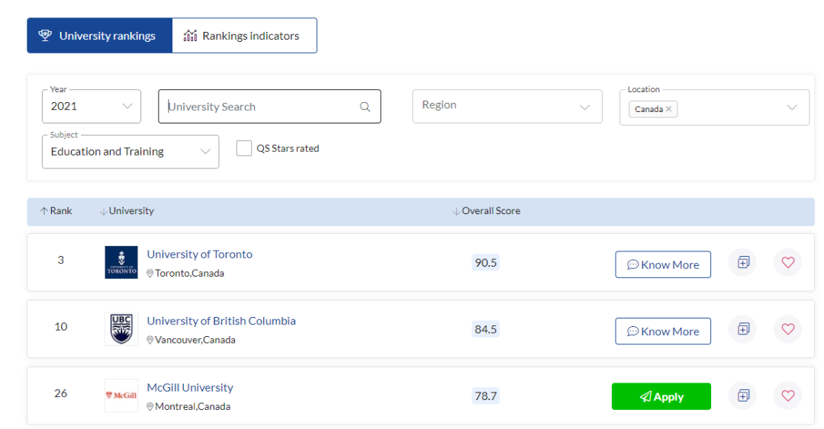
Task: Expand the Location dropdown arrow
Action: click(x=791, y=107)
